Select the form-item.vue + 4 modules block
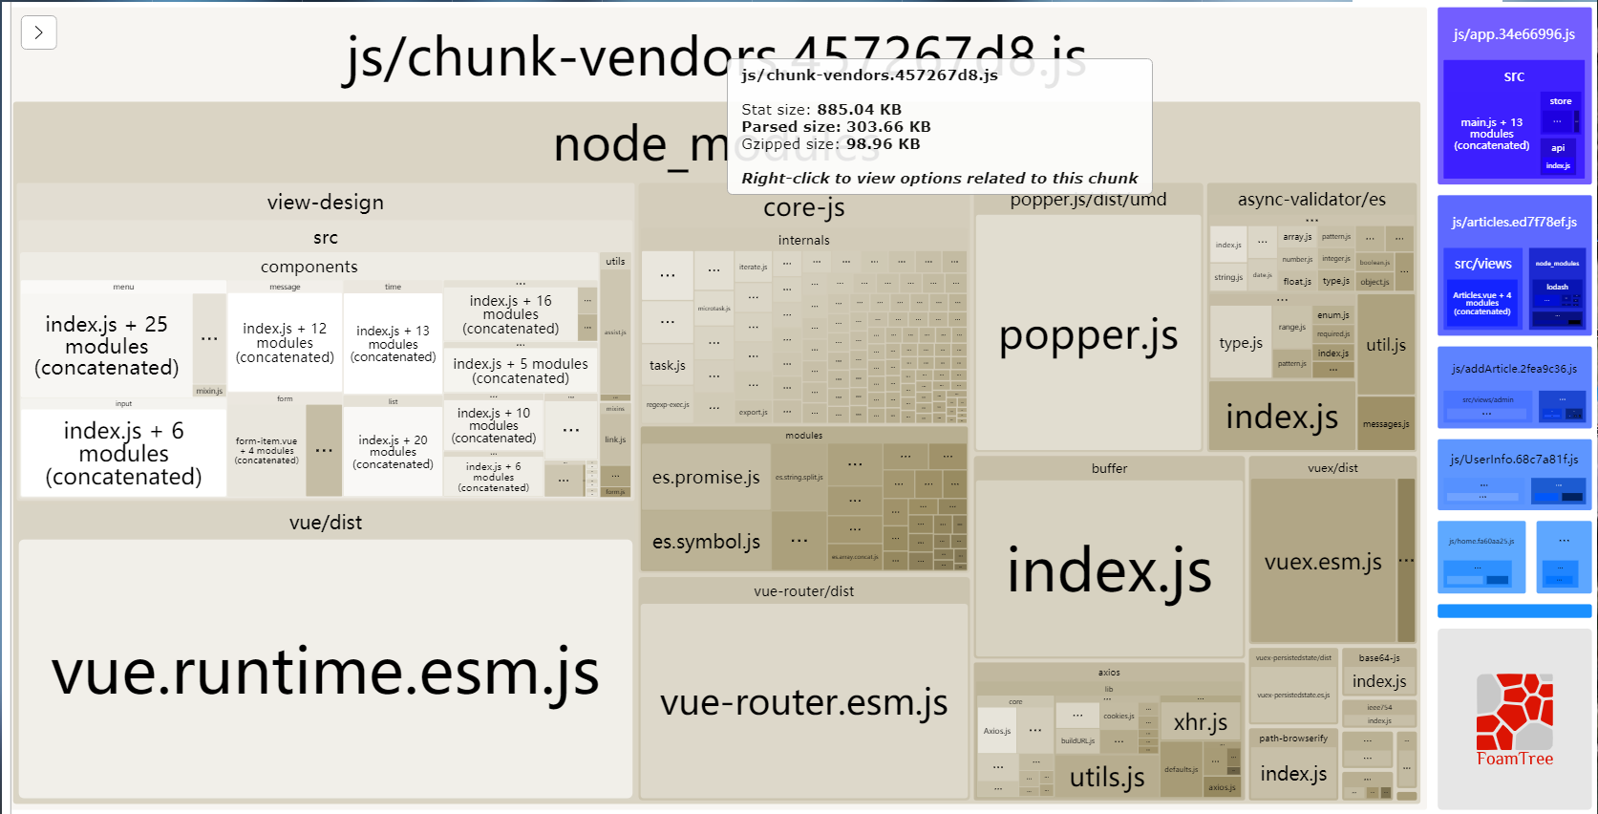Viewport: 1598px width, 814px height. (x=266, y=451)
